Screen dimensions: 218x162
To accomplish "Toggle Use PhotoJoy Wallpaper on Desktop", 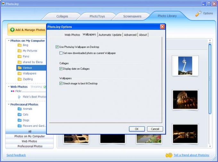I will coord(57,47).
